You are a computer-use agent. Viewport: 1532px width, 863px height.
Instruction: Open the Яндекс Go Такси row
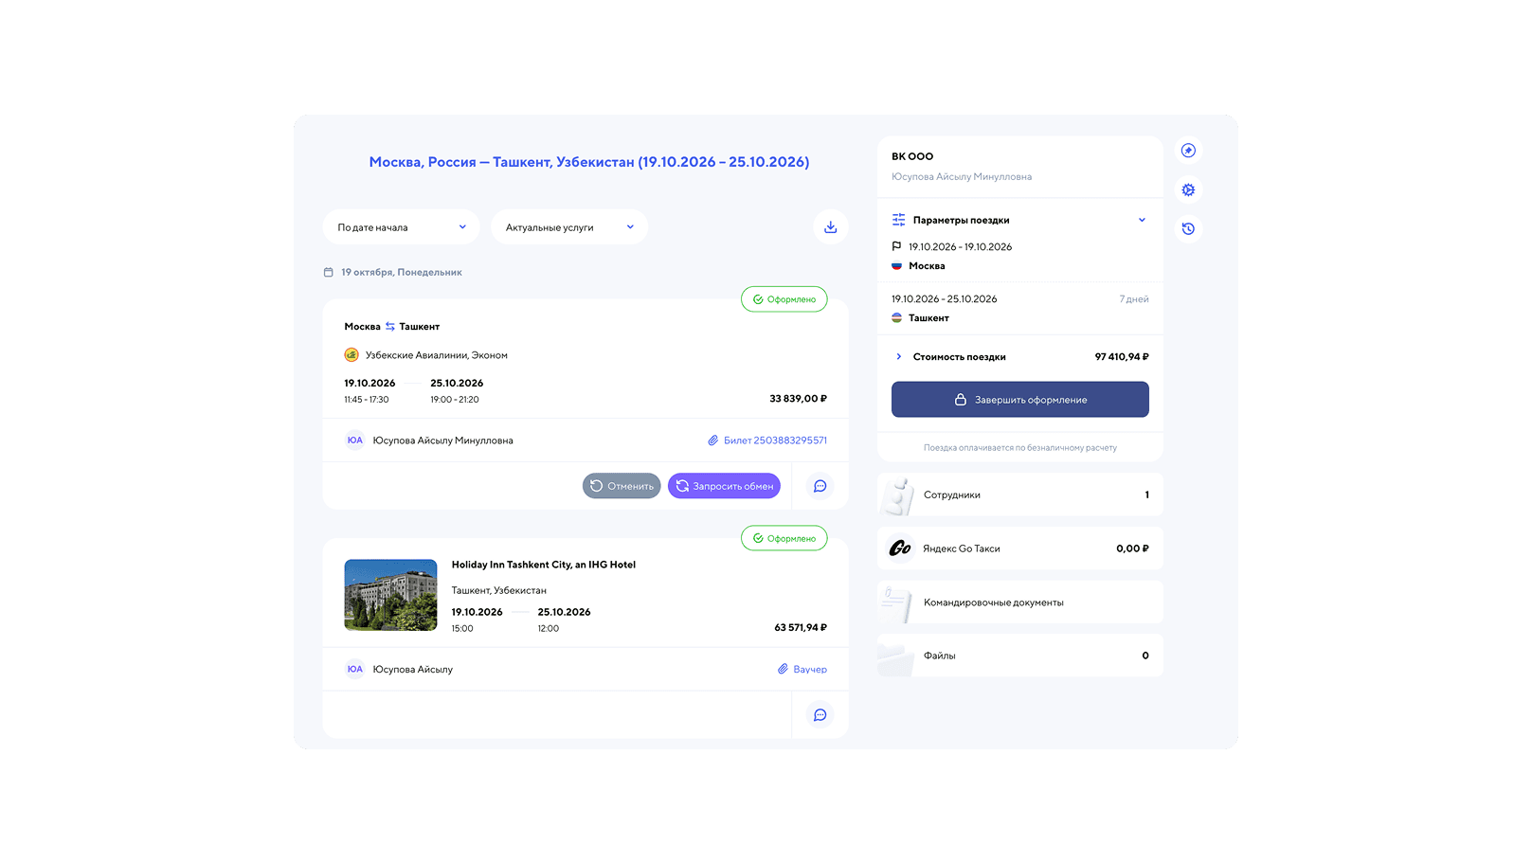click(x=1020, y=548)
